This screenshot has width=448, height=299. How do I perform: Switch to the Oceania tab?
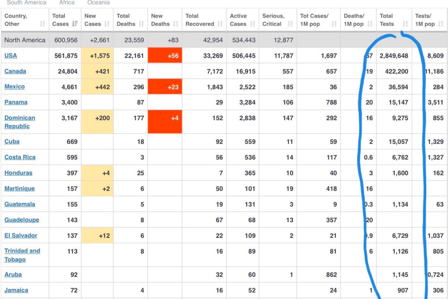(99, 3)
